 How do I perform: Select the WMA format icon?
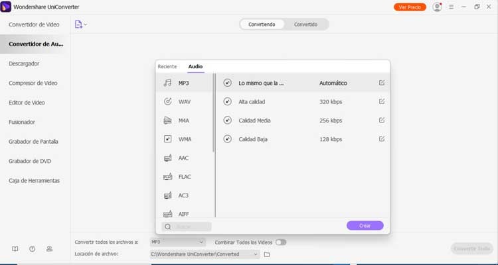pos(167,139)
